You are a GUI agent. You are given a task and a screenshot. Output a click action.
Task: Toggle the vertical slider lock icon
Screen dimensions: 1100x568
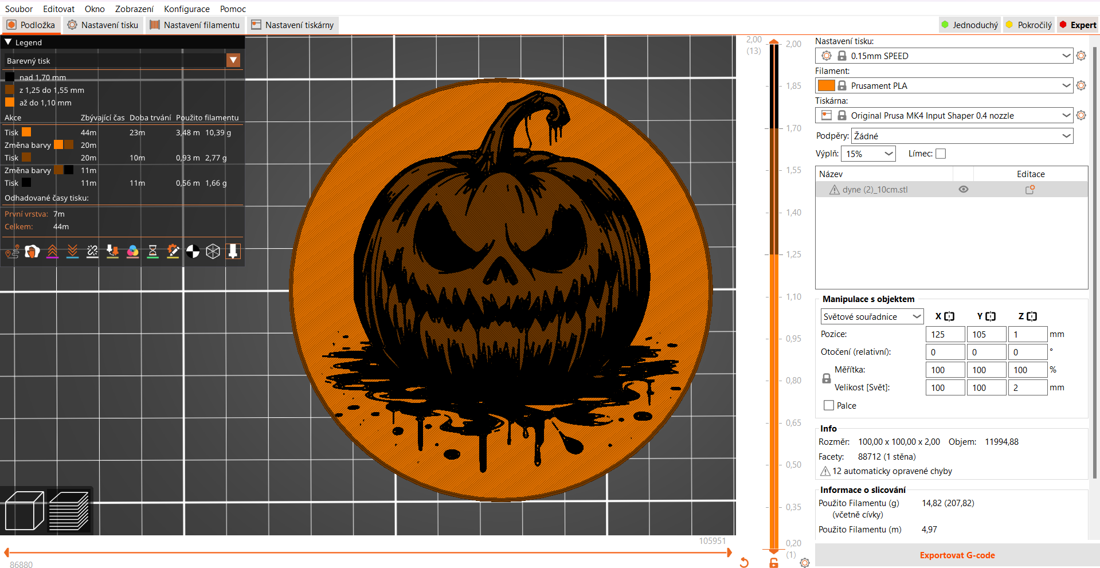pyautogui.click(x=774, y=563)
